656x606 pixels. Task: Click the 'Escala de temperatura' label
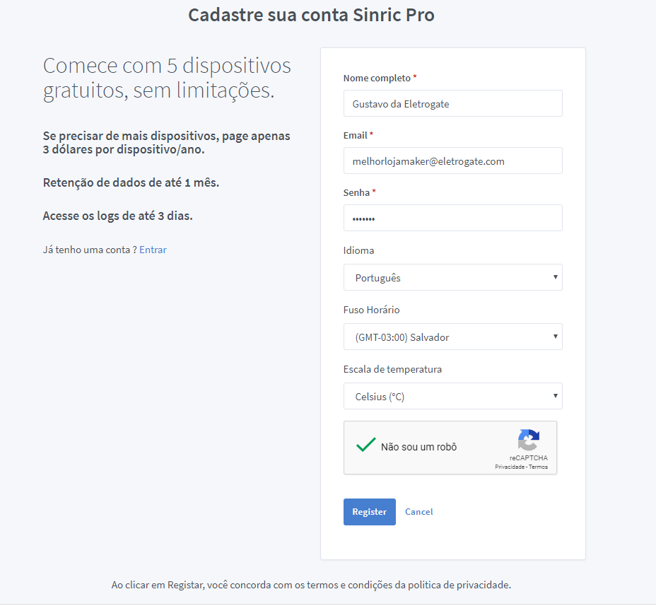click(392, 369)
